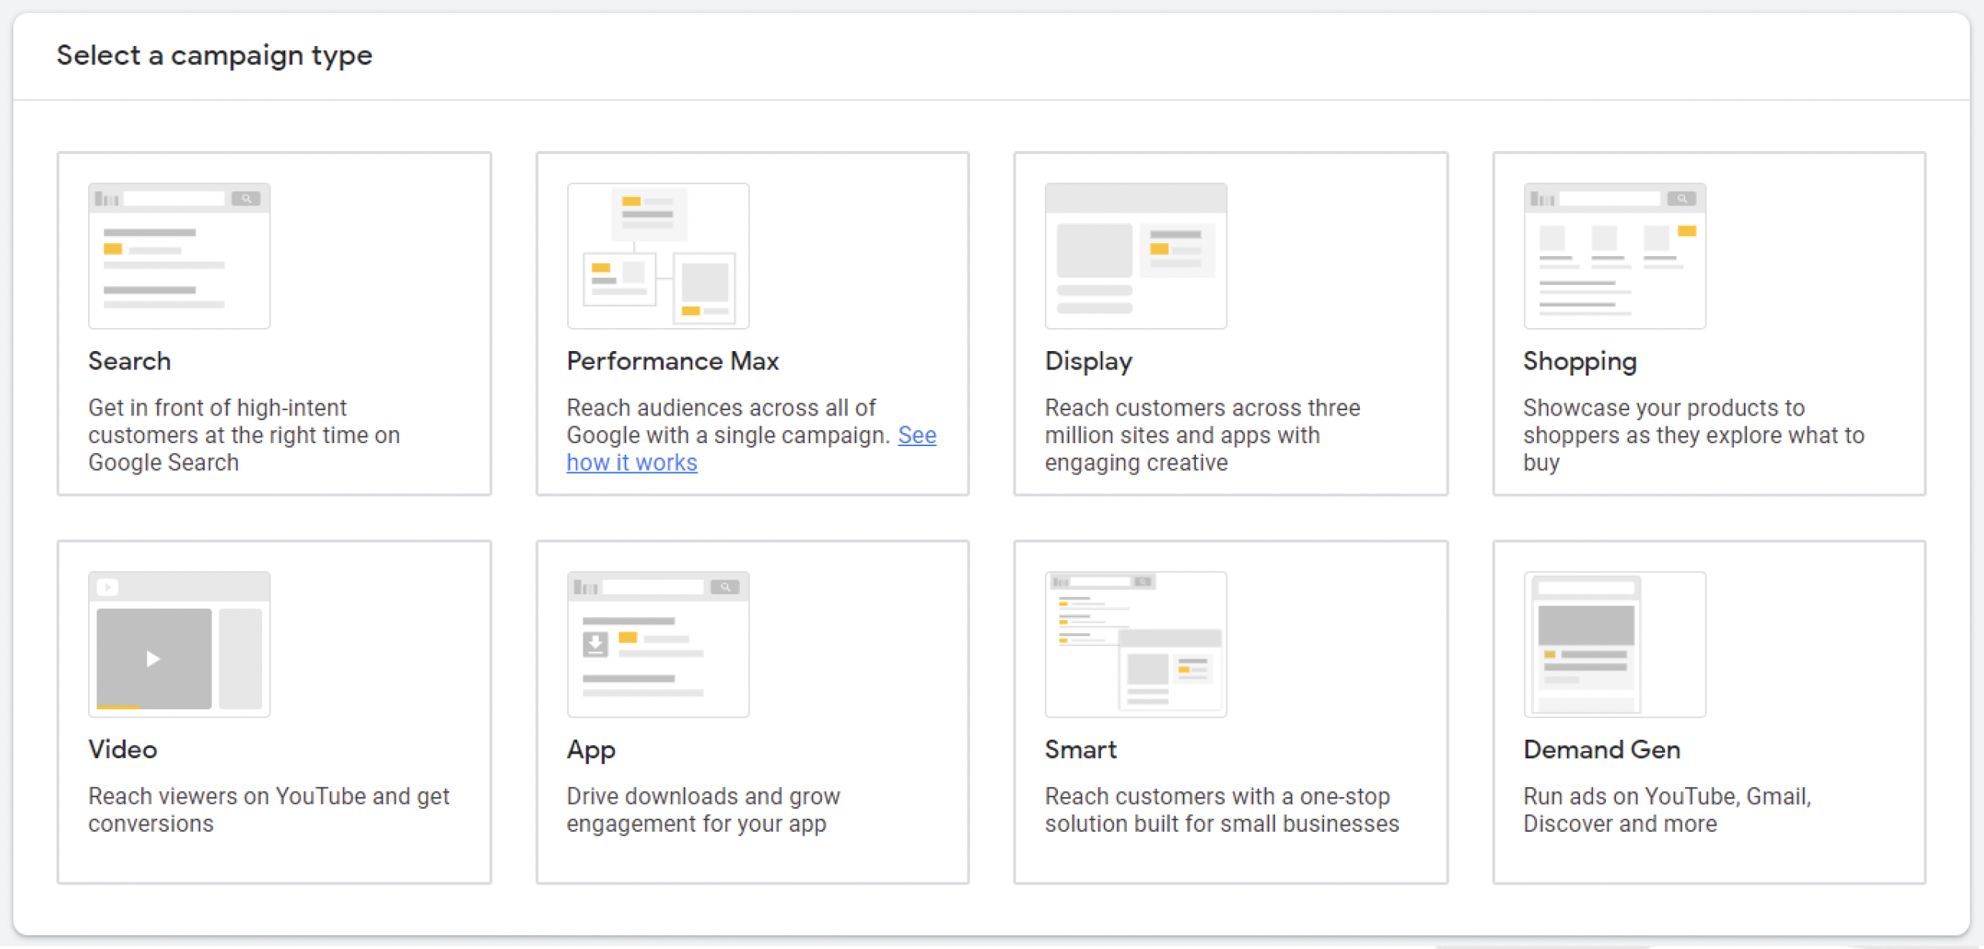Choose the Video campaign type title

tap(123, 749)
